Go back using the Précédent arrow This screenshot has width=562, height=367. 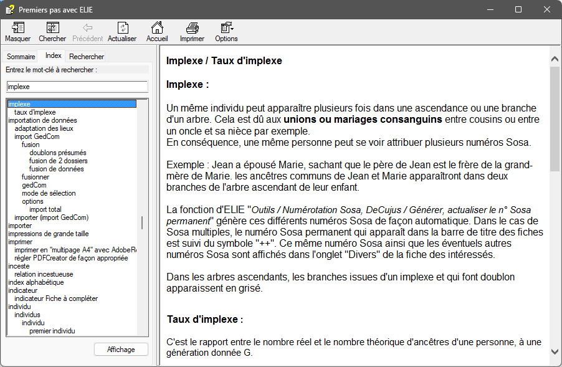point(87,32)
